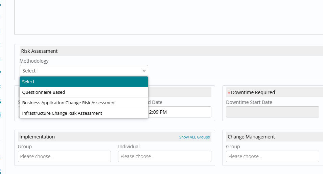Open the Change Management Group chooser field
The width and height of the screenshot is (323, 174).
click(272, 156)
